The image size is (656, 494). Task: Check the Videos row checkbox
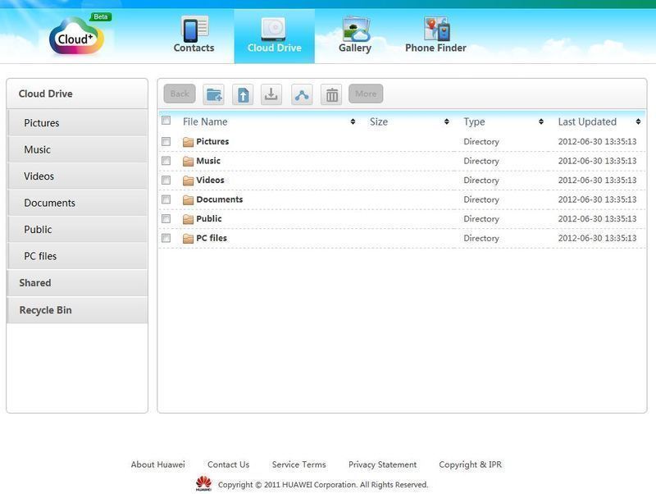coord(166,180)
